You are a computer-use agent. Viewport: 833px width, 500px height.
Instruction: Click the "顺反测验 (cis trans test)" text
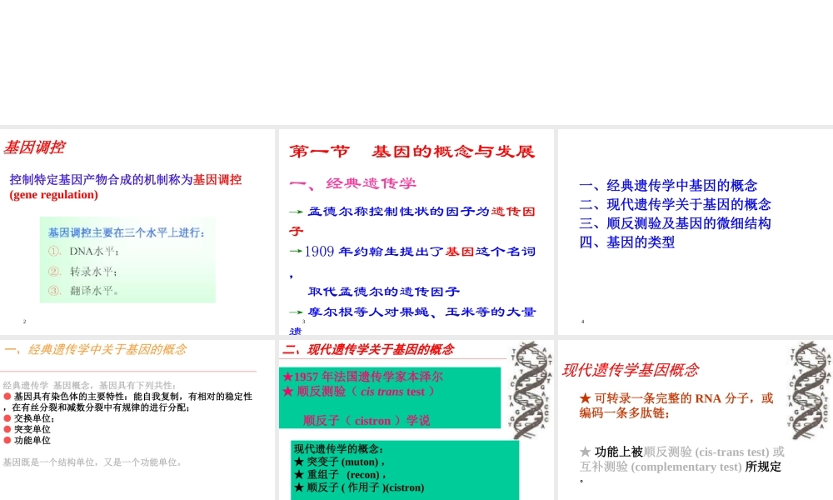362,392
